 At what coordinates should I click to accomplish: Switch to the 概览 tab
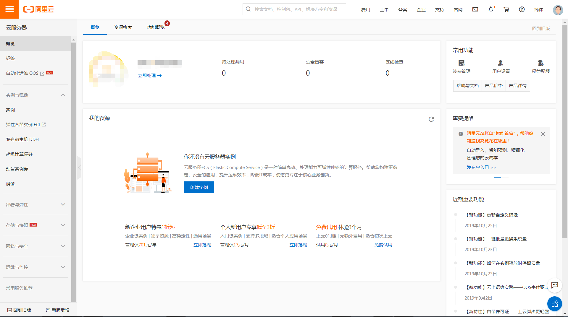95,27
